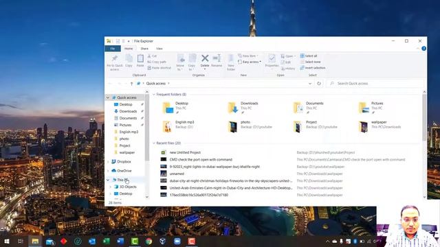This screenshot has height=247, width=440.
Task: Select English mp3 in the navigation pane
Action: pos(129,132)
